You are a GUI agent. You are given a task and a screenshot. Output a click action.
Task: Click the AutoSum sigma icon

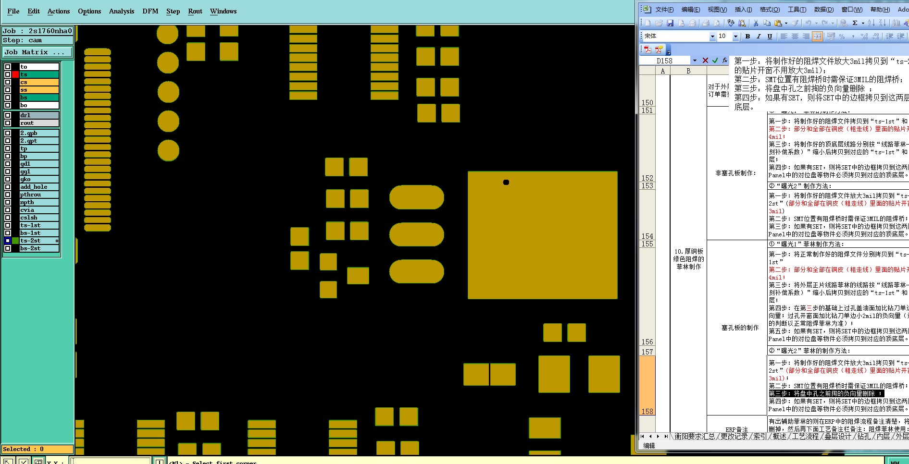tap(855, 23)
